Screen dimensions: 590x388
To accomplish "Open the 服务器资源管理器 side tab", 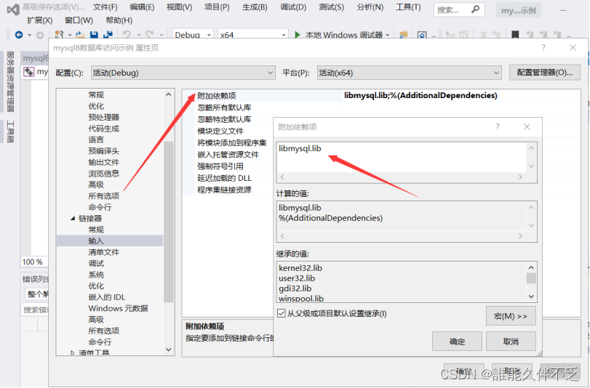I will click(x=10, y=81).
